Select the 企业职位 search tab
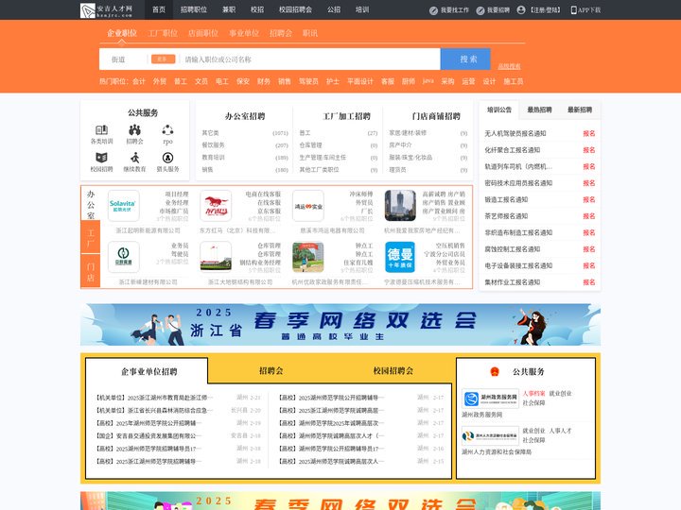681x510 pixels. point(122,33)
